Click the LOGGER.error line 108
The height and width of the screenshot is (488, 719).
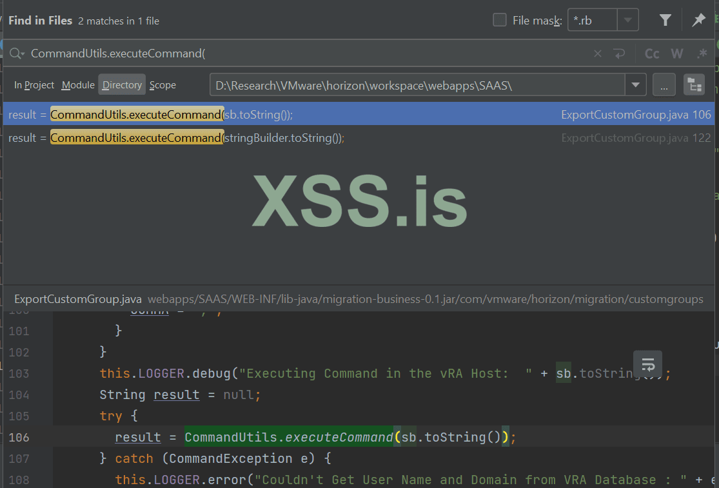[x=415, y=480]
